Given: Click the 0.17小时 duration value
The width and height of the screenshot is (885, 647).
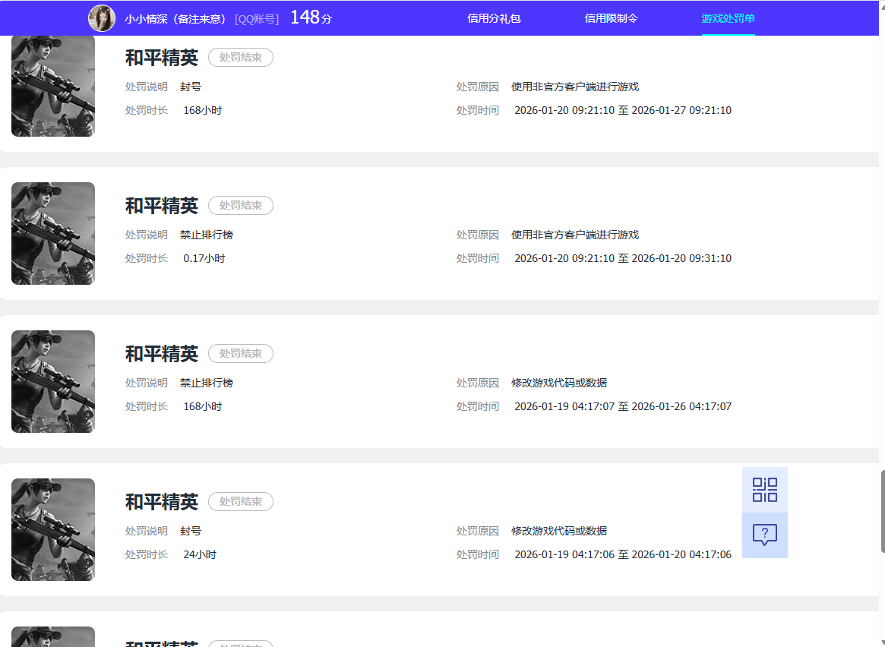Looking at the screenshot, I should pos(204,258).
